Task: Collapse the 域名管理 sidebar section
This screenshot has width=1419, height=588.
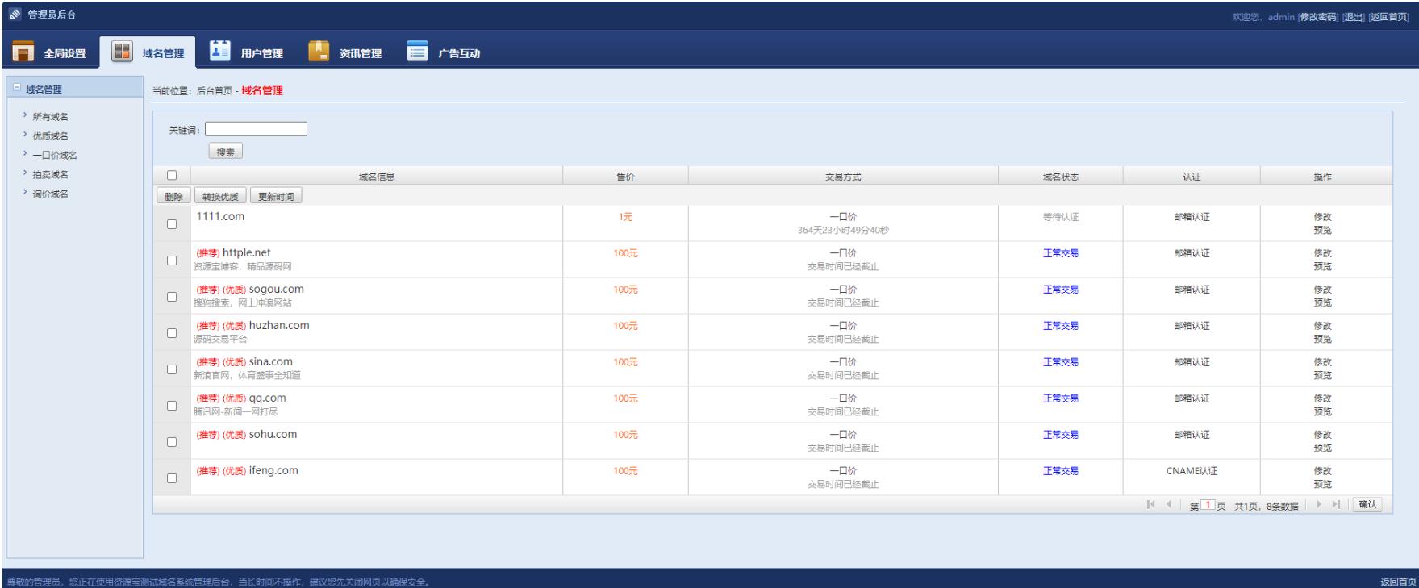Action: pyautogui.click(x=18, y=90)
